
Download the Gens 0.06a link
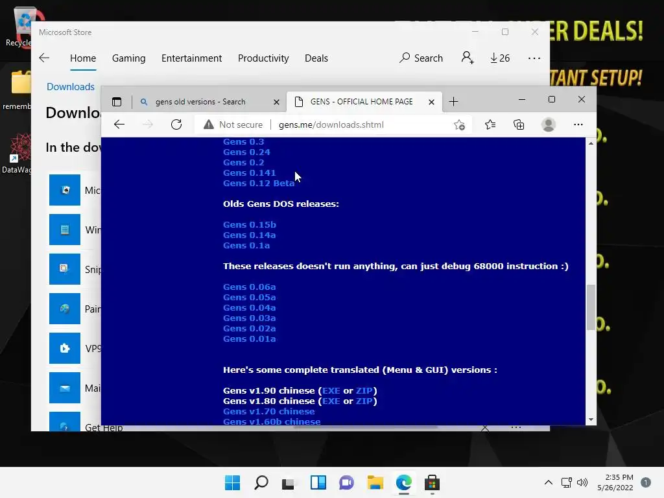pos(250,287)
